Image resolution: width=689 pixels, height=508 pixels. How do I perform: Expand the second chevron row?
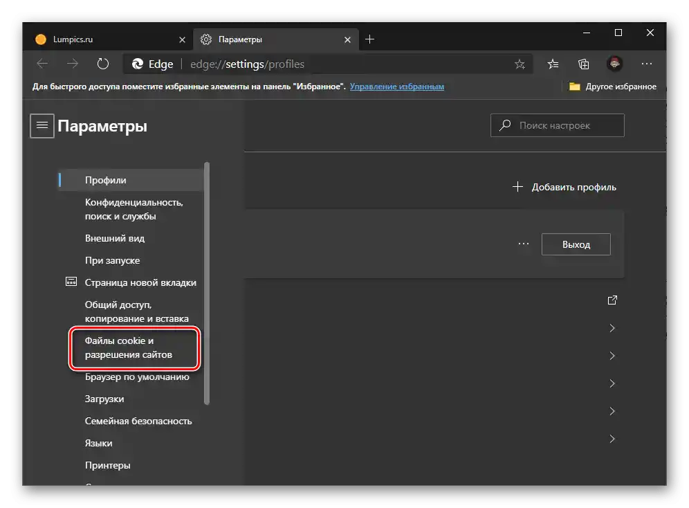[612, 356]
